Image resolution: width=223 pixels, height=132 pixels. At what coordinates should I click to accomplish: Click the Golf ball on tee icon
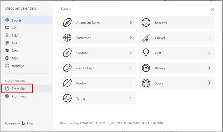(x=146, y=53)
